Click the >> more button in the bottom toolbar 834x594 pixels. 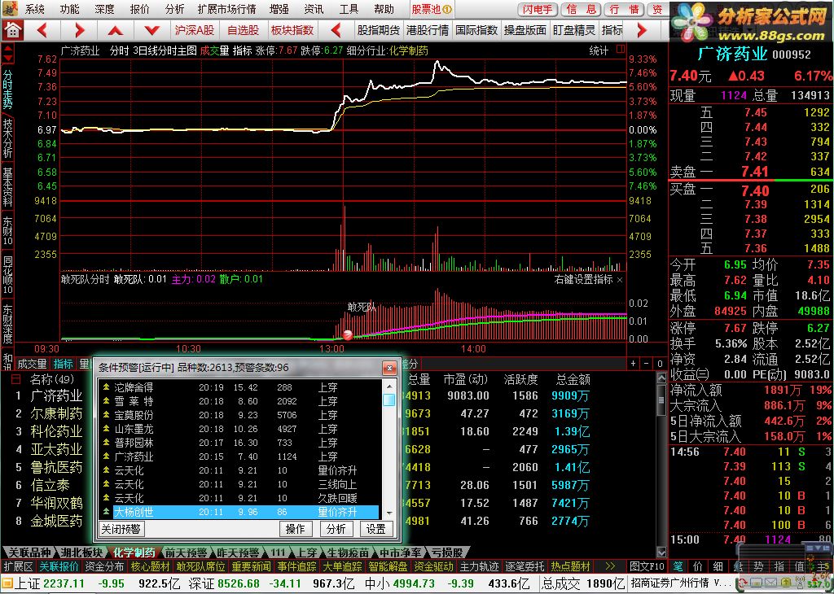click(x=609, y=566)
